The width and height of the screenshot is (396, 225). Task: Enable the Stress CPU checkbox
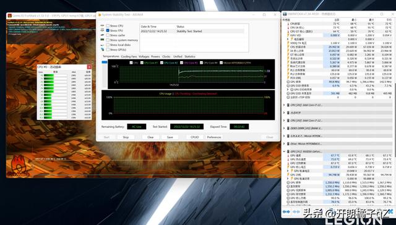tap(108, 26)
